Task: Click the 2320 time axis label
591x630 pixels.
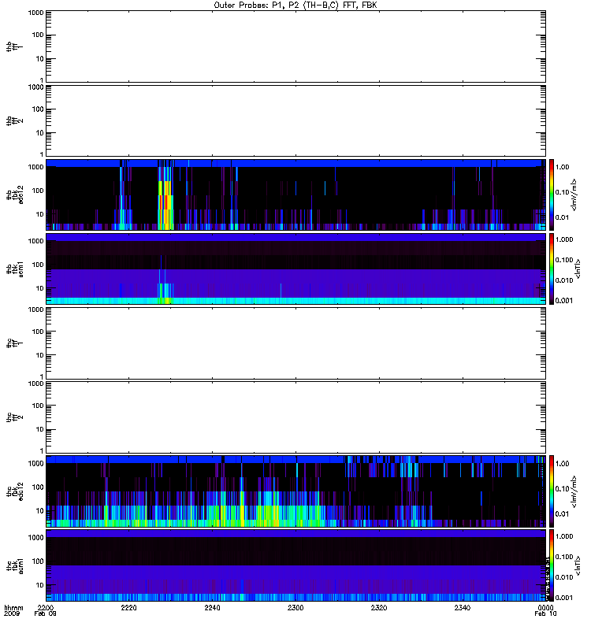Action: [x=379, y=607]
